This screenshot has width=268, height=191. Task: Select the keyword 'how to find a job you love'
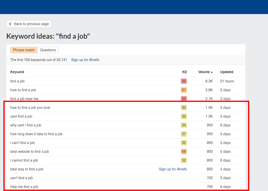click(x=30, y=108)
